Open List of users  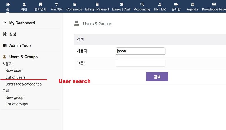[x=16, y=77]
